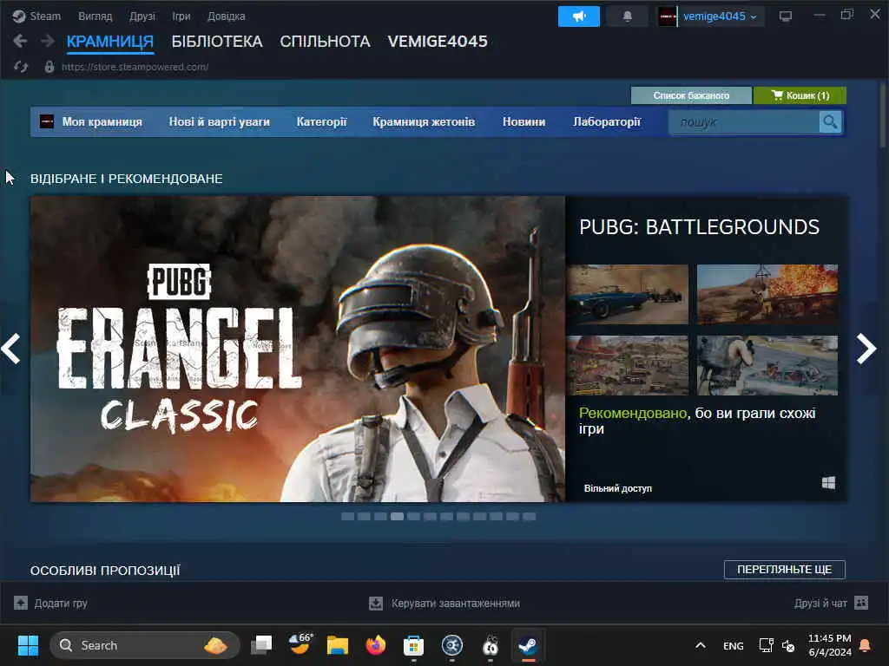
Task: Click the vemige4045 profile avatar
Action: click(x=668, y=16)
